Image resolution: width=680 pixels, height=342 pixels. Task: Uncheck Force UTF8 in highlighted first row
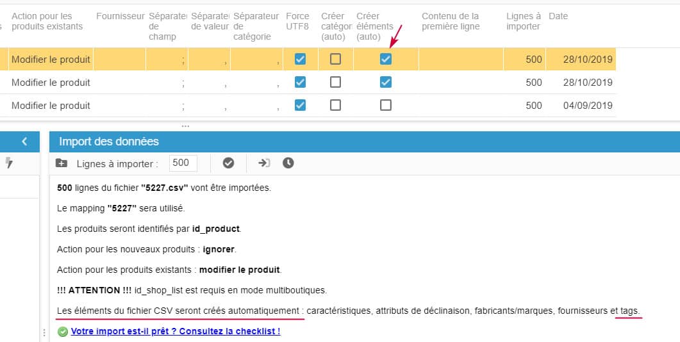[300, 59]
